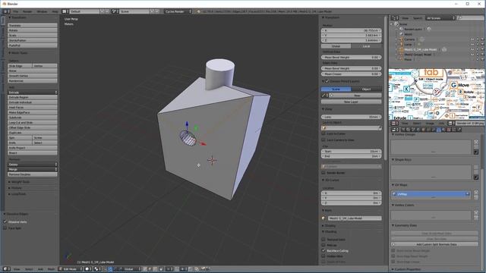Open the viewport shading icon menu
Viewport: 486px width, 273px height.
pyautogui.click(x=87, y=269)
